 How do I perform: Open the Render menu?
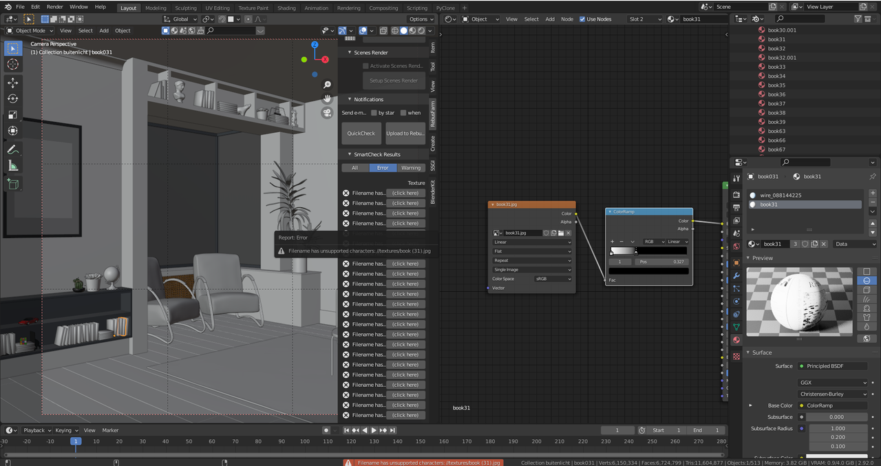[x=54, y=7]
